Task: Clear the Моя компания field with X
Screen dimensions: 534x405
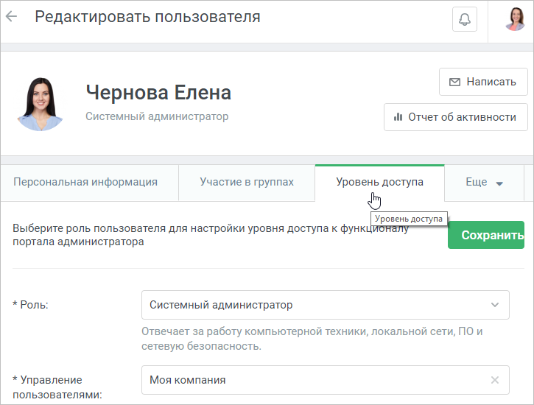Action: (x=495, y=380)
